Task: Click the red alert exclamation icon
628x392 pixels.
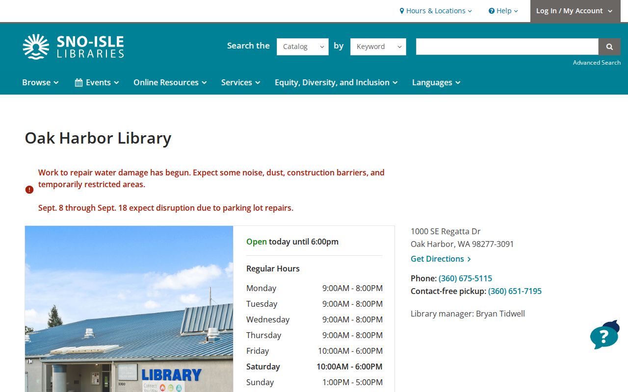Action: pyautogui.click(x=29, y=190)
